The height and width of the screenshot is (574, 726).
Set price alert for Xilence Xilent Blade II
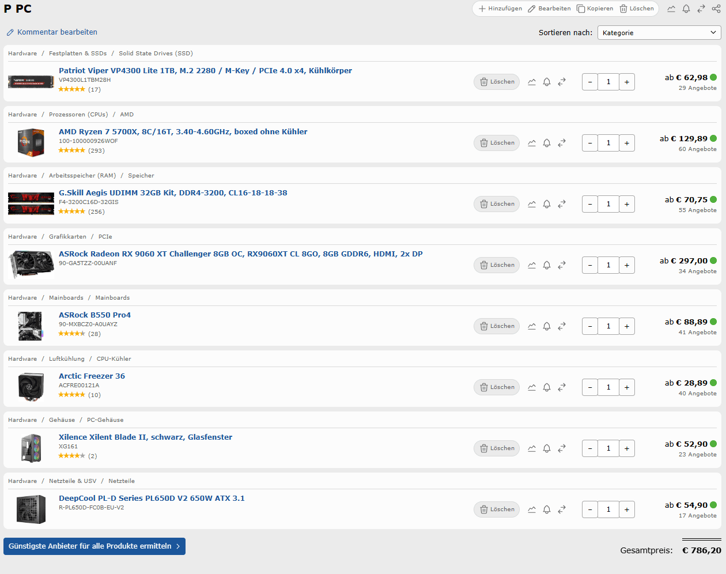pos(547,448)
